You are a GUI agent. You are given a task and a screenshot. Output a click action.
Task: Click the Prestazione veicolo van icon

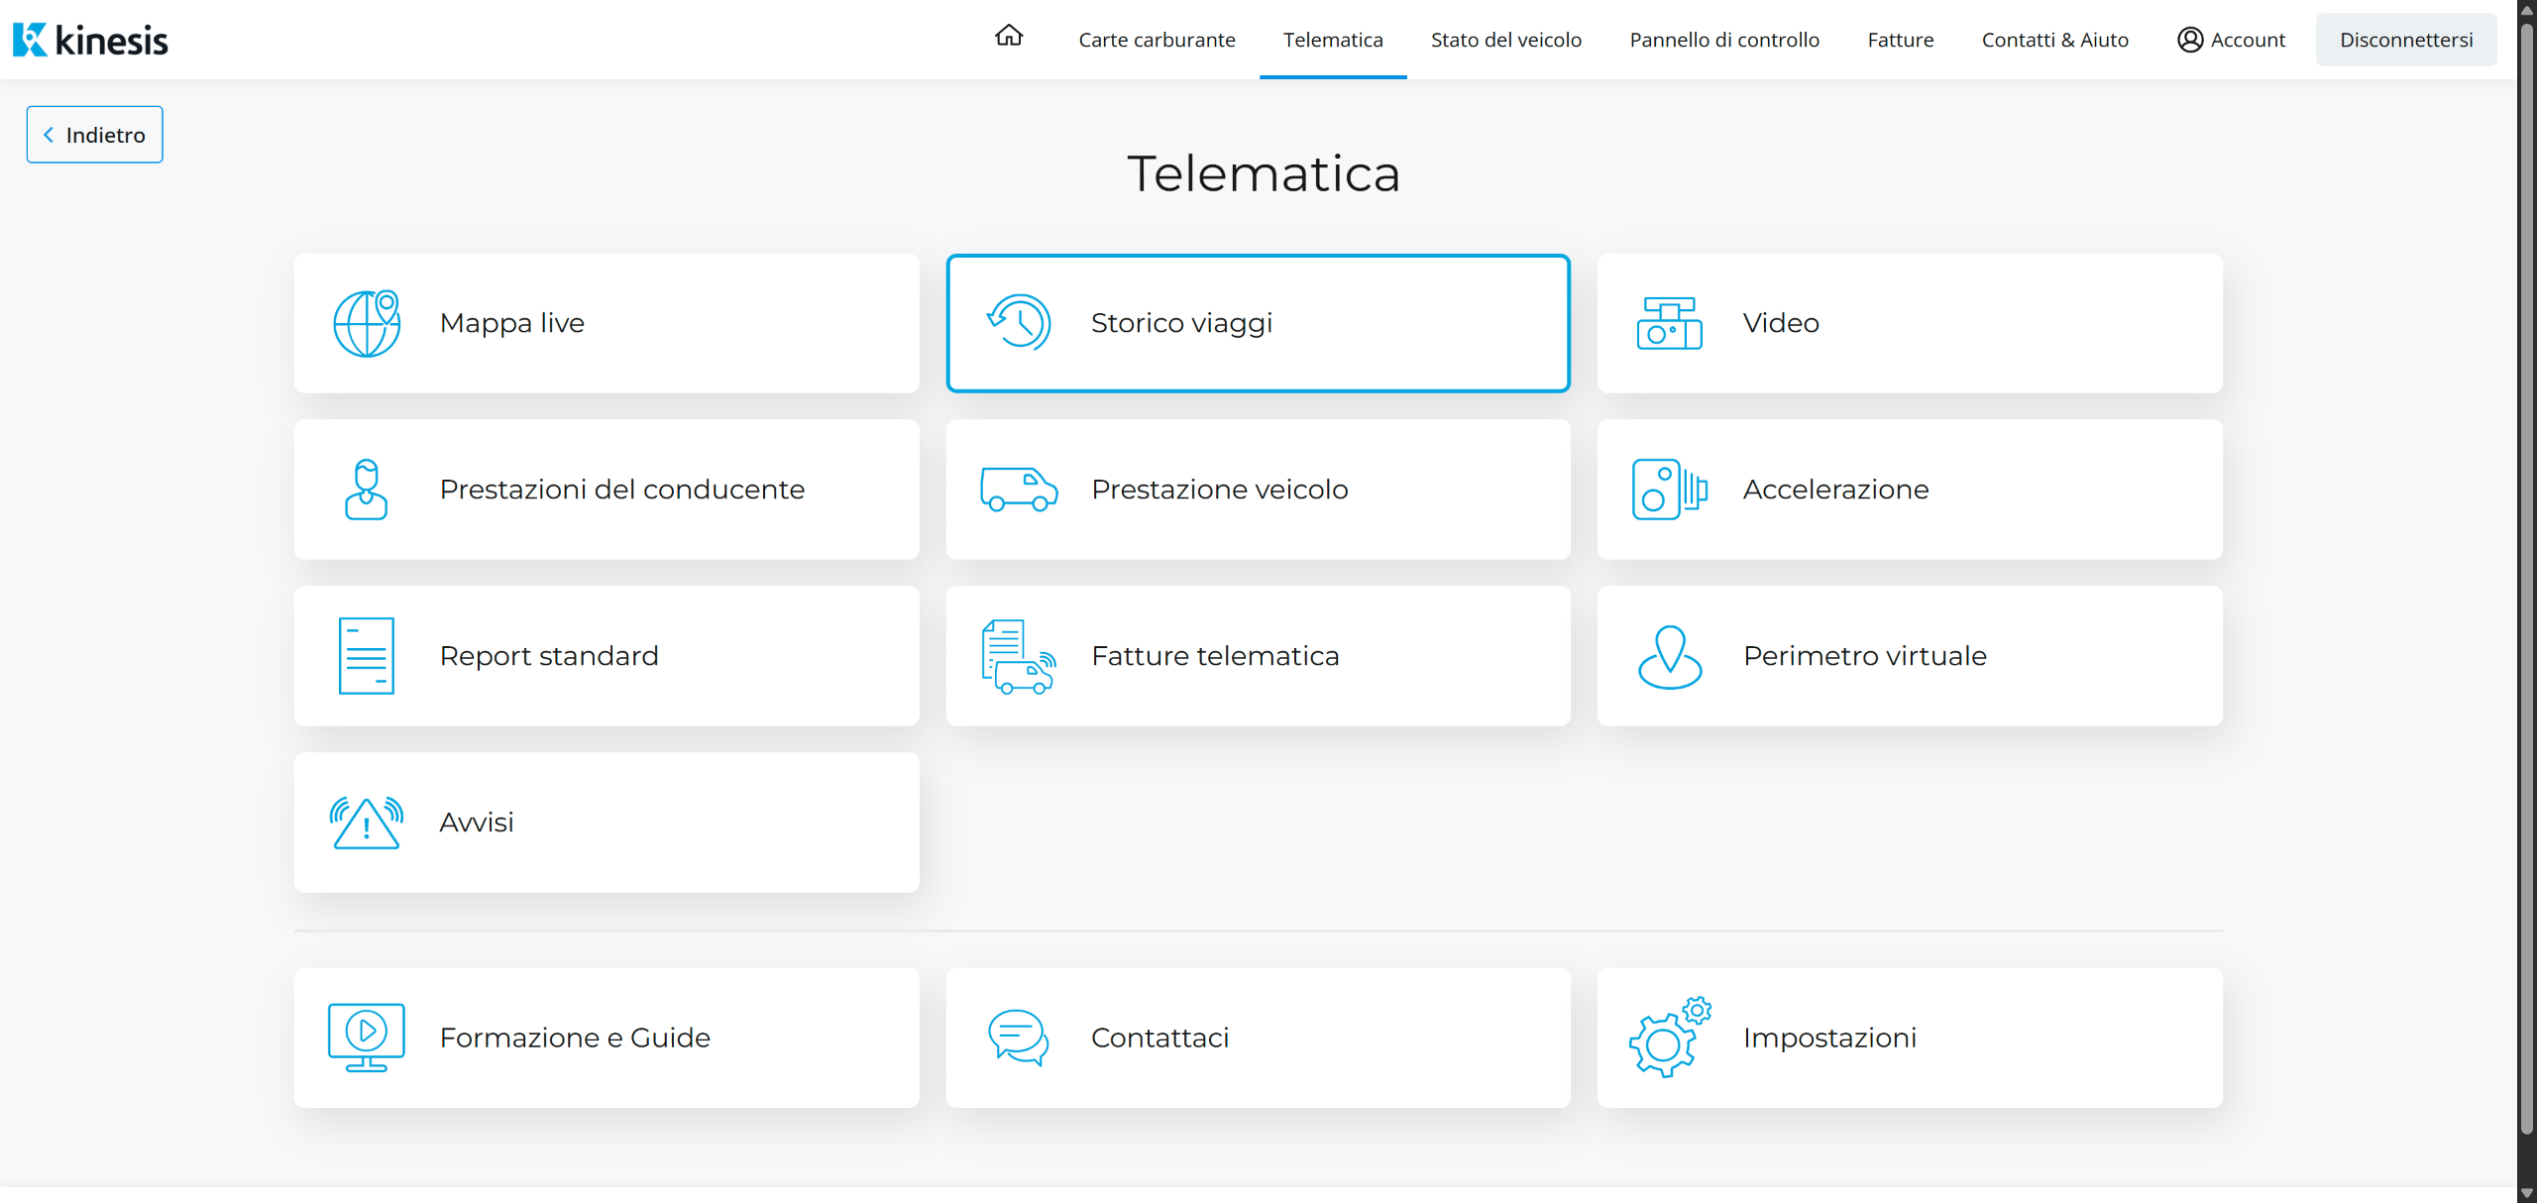1018,490
